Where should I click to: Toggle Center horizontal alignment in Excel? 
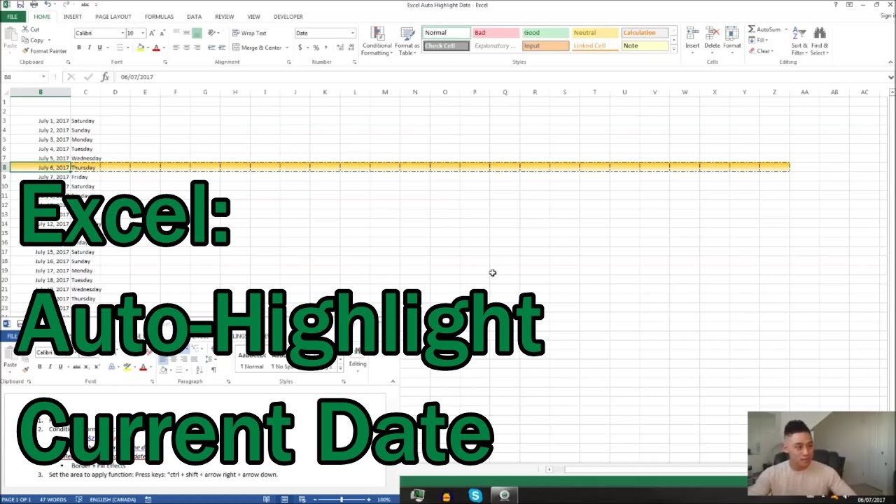click(187, 48)
